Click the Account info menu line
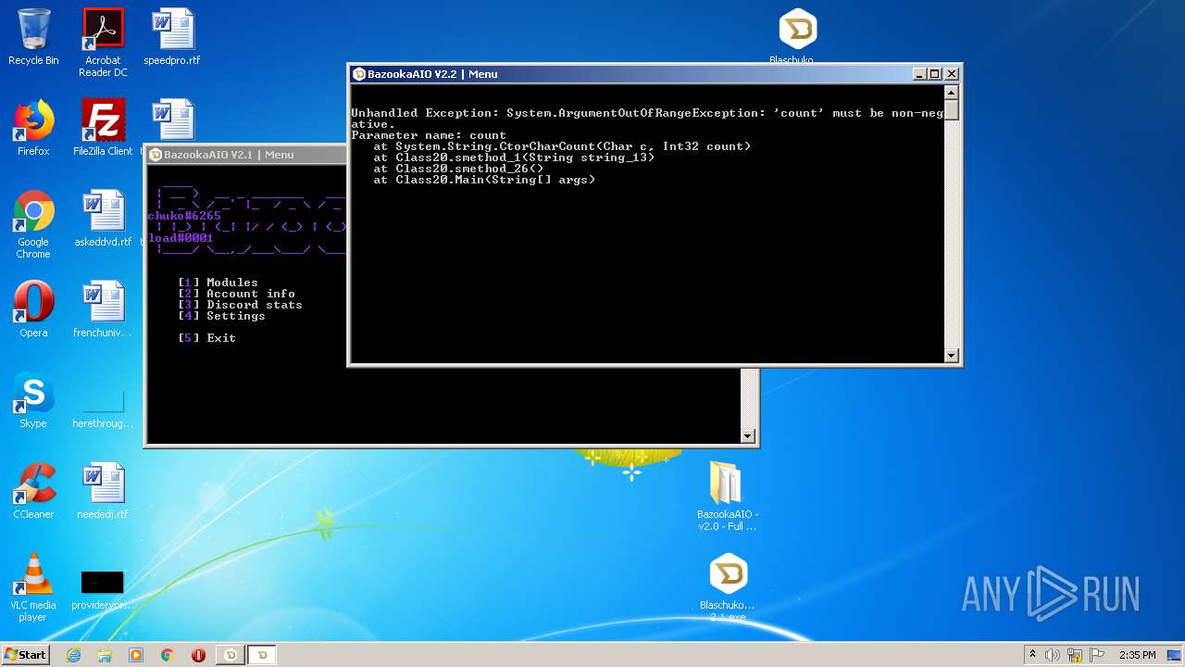The image size is (1185, 667). [x=236, y=294]
